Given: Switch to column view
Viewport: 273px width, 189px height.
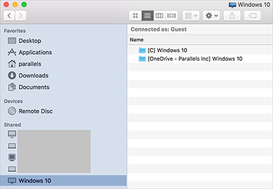Looking at the screenshot, I should [x=159, y=16].
